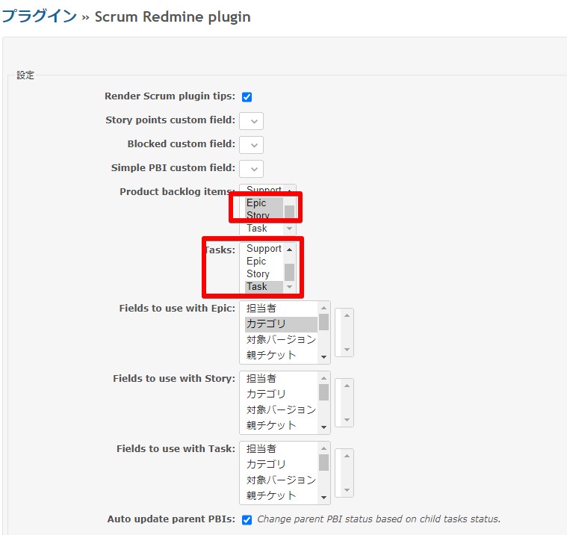Screen dimensions: 567x535
Task: Click move-down arrow beside Task fields list
Action: click(347, 490)
